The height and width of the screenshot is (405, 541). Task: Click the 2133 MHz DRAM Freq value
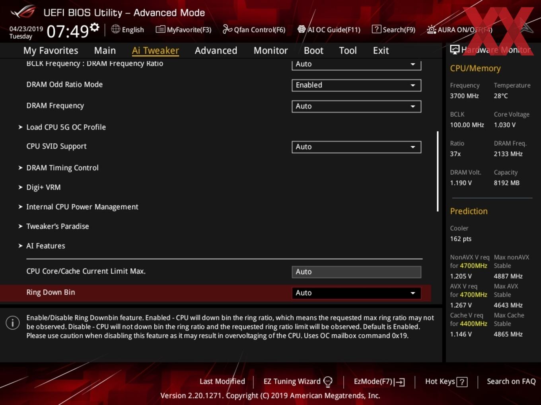508,154
